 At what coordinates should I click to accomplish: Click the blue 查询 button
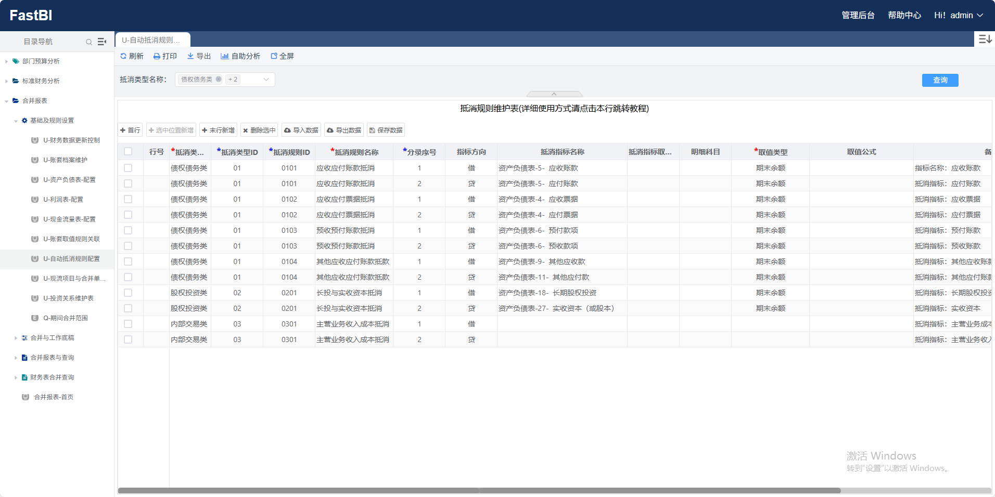click(940, 80)
